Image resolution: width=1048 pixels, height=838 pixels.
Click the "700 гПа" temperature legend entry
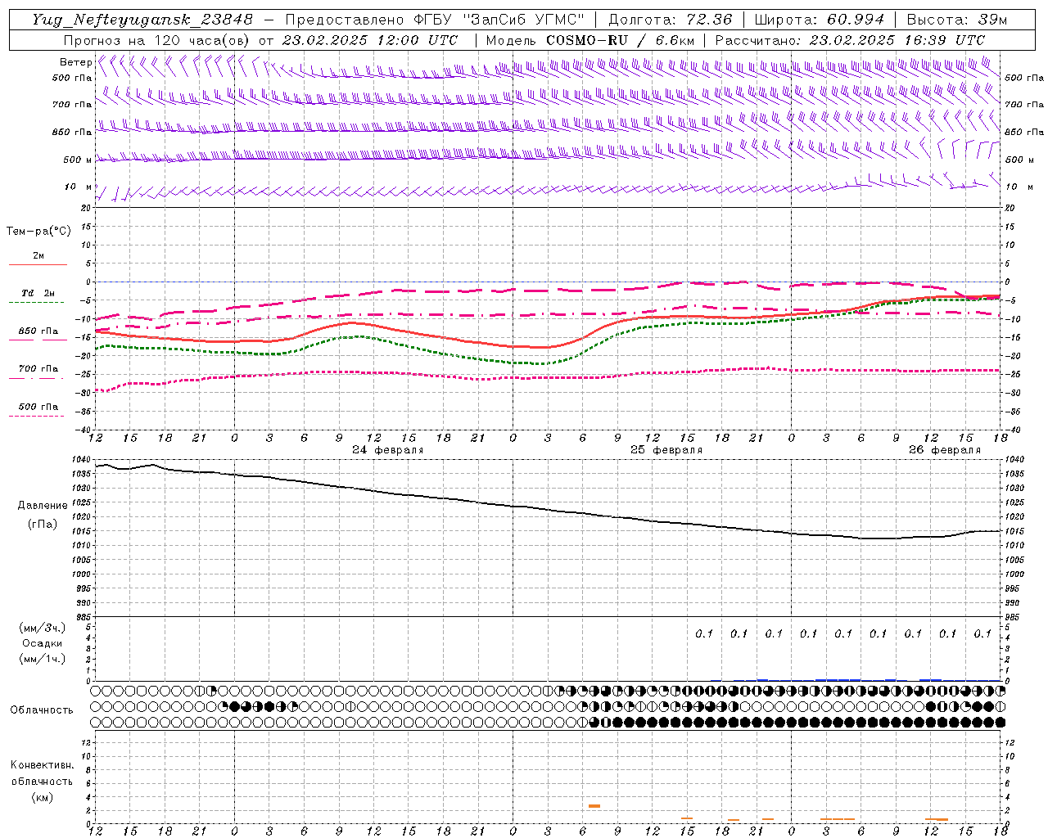click(38, 368)
